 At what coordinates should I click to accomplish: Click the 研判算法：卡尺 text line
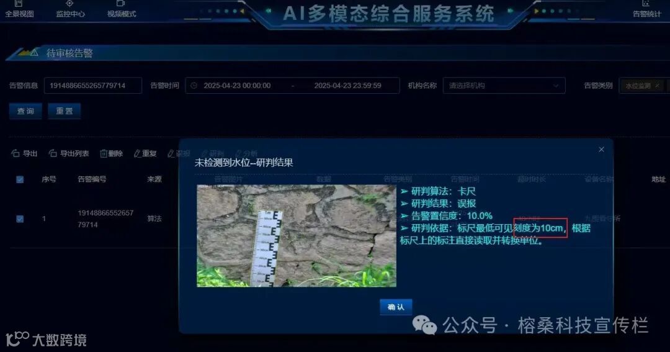pos(438,191)
